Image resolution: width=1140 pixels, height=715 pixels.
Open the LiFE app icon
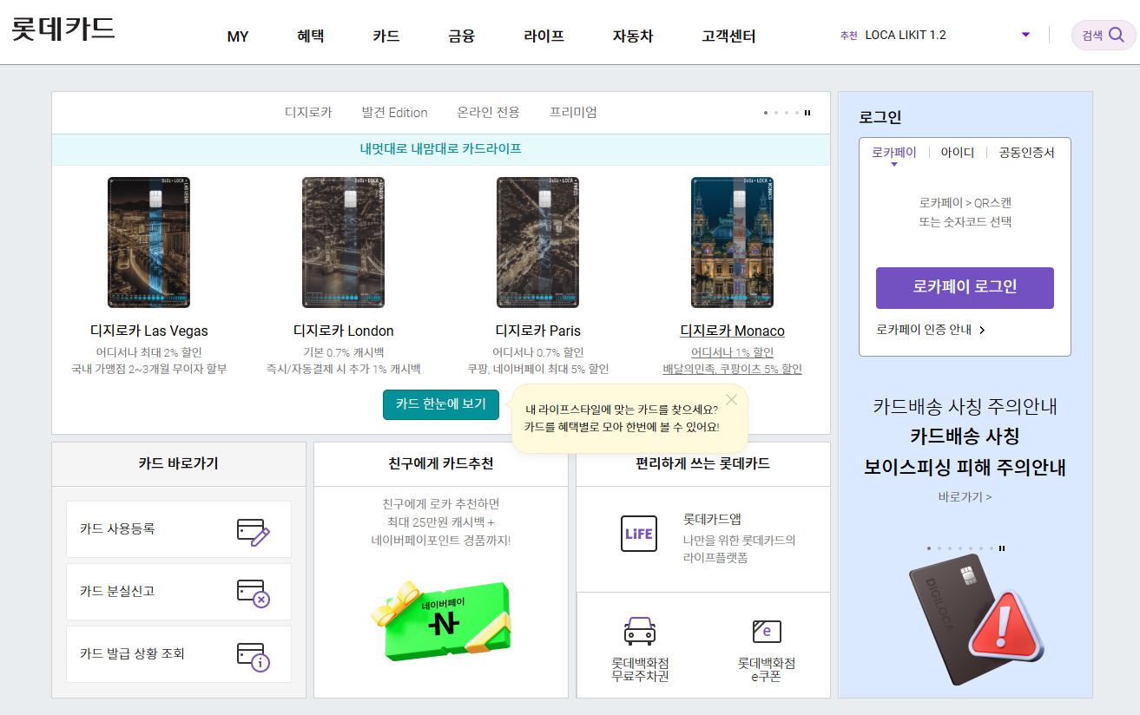click(x=638, y=534)
